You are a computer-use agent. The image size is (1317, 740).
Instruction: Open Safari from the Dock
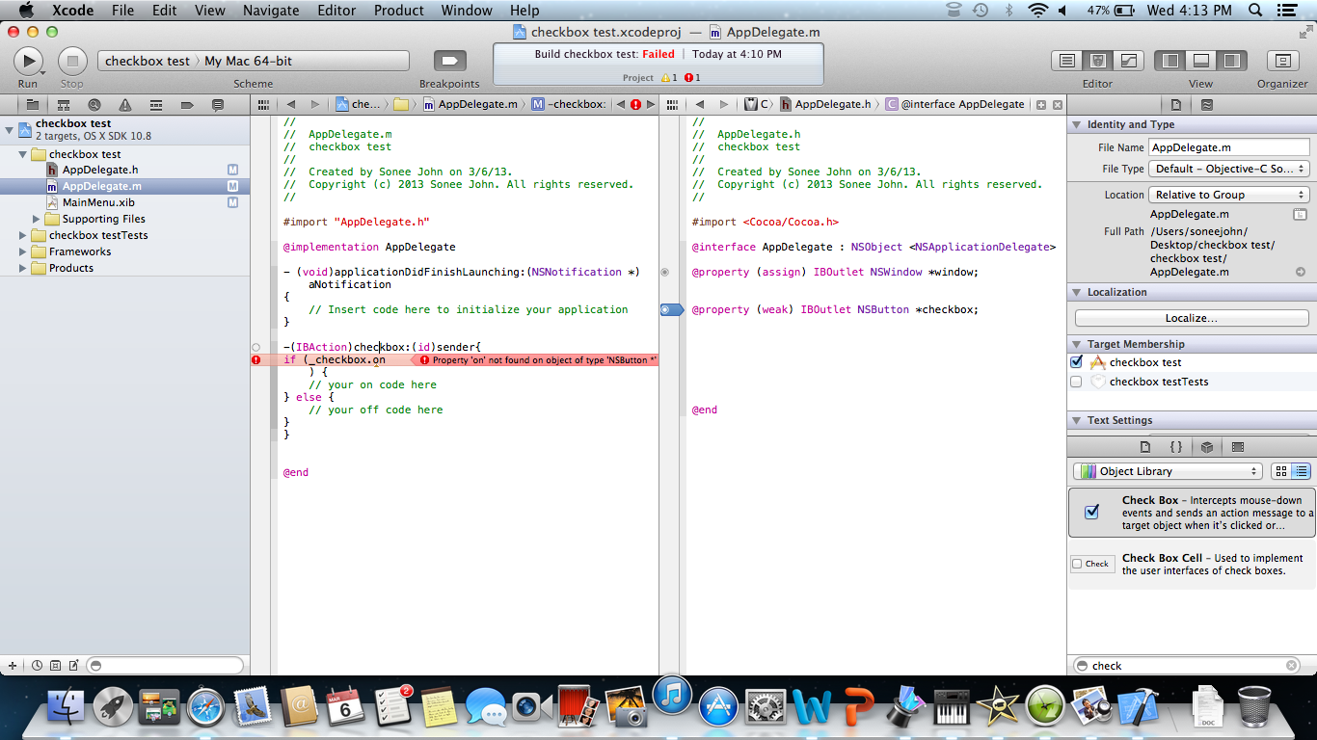point(204,708)
